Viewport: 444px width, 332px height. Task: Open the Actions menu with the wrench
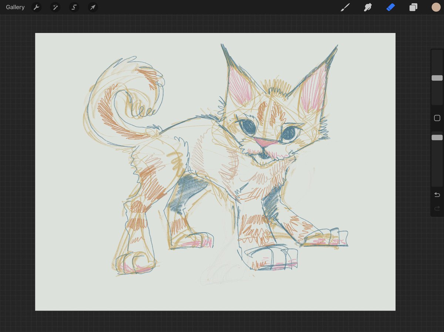click(37, 7)
